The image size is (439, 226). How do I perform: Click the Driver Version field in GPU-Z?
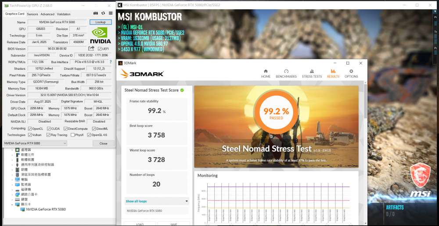(69, 95)
